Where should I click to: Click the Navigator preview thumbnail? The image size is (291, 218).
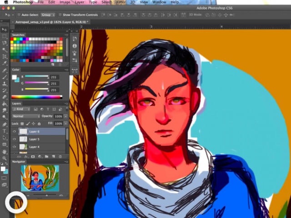click(40, 178)
